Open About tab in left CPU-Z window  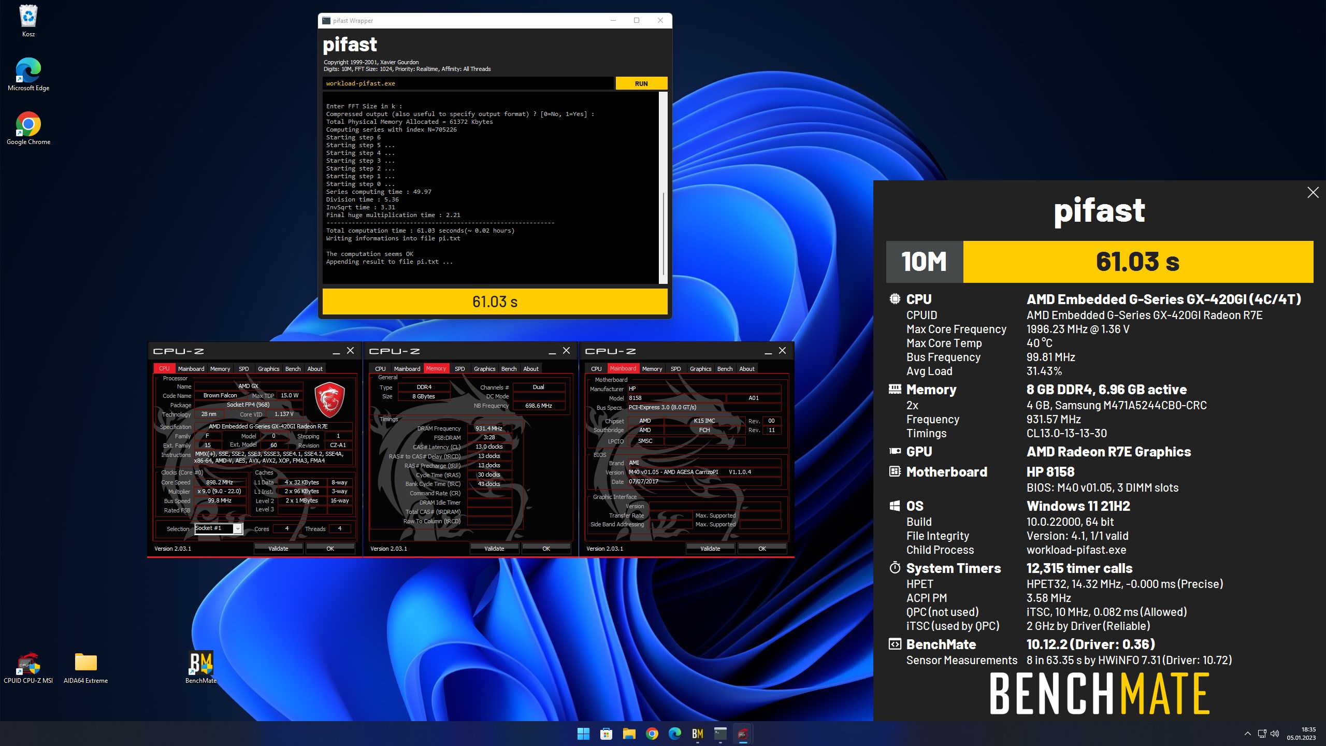315,369
